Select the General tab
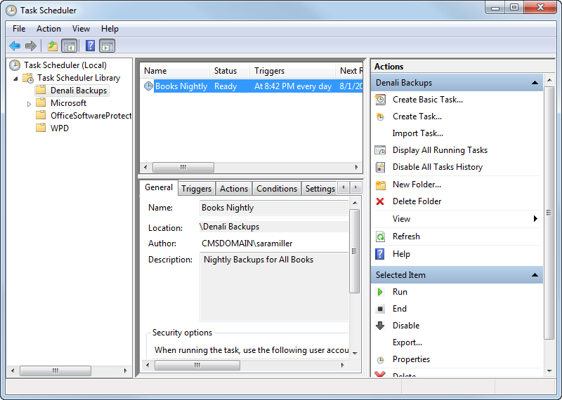Image resolution: width=562 pixels, height=400 pixels. (159, 187)
